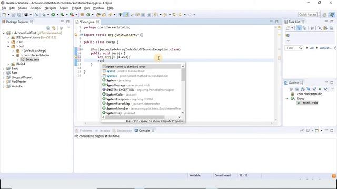Toggle the Mark Occurrences highlighter icon
Screen dimensions: 337x189
(x=126, y=15)
